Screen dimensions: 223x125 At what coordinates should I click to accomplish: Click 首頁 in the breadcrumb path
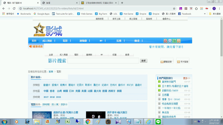51,72
